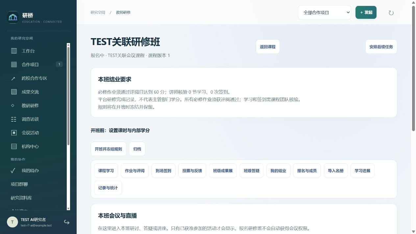
Task: Click the user avatar T circle
Action: pyautogui.click(x=12, y=222)
